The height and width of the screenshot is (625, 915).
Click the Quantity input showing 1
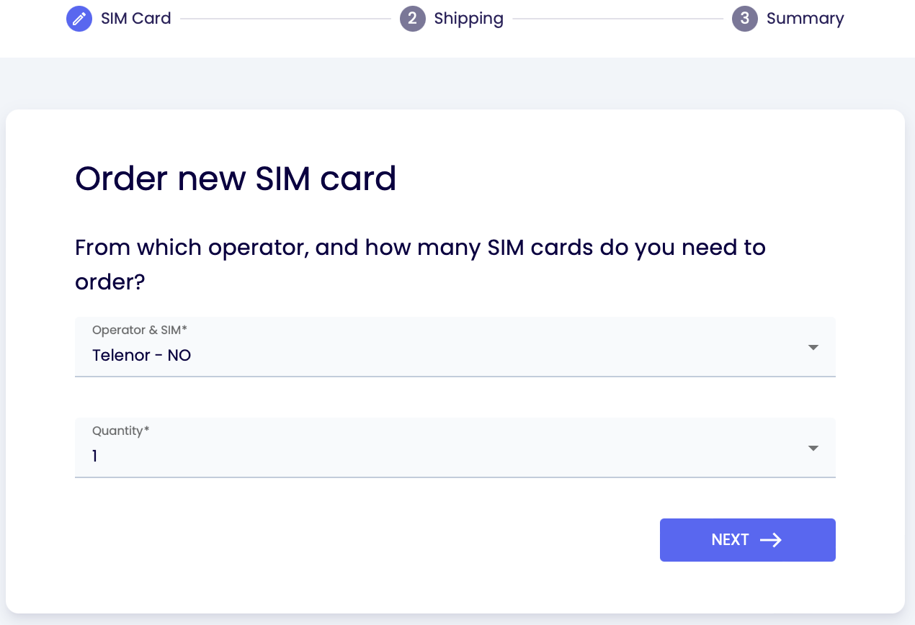click(x=454, y=455)
